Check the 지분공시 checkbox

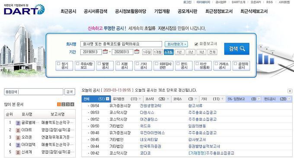click(x=118, y=64)
